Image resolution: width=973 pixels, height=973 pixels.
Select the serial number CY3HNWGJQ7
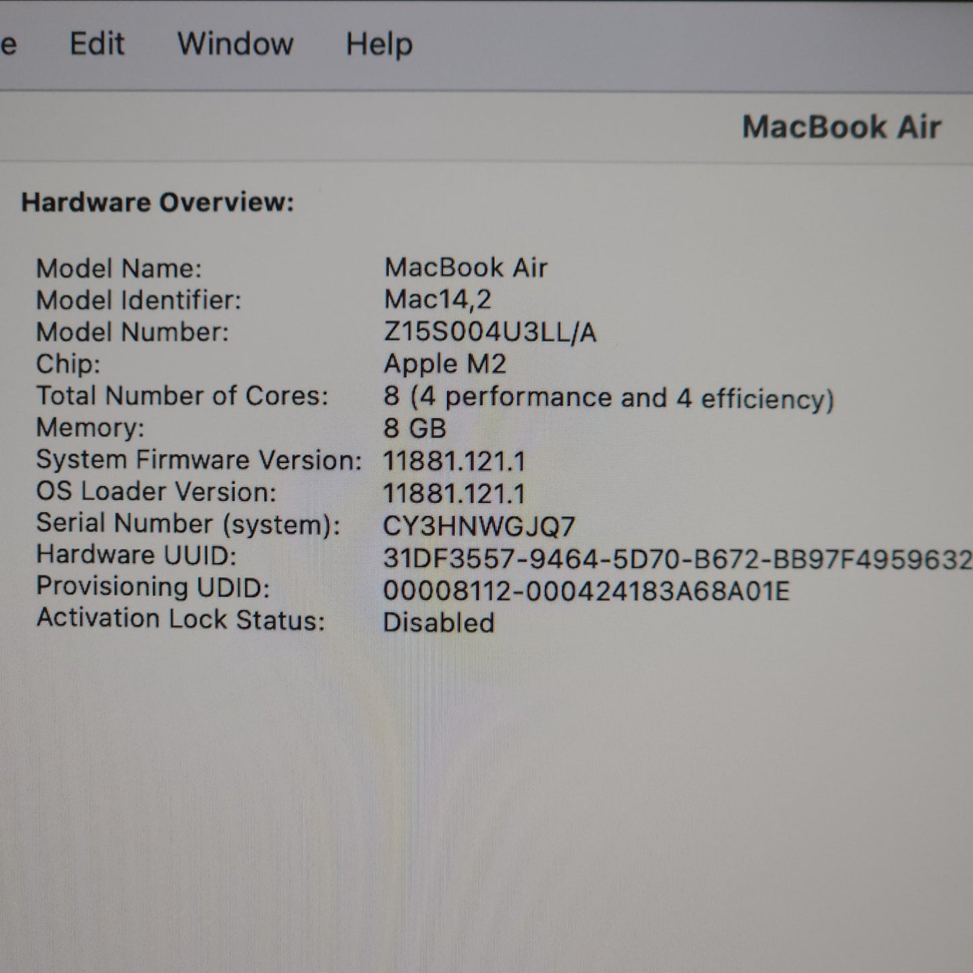479,526
